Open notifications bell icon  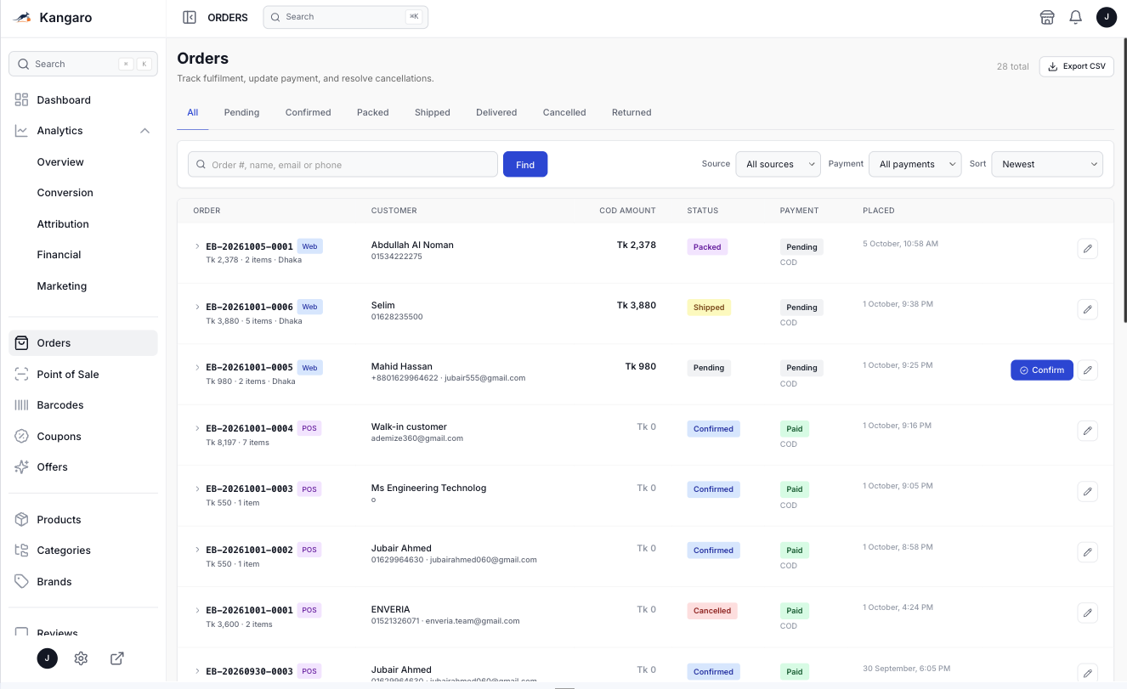[1075, 17]
